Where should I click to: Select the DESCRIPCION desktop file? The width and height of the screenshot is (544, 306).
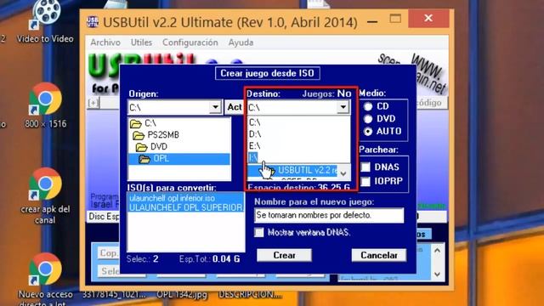(x=250, y=295)
